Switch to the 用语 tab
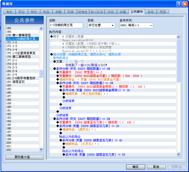Viewport: 189px width, 172px height. click(x=163, y=12)
